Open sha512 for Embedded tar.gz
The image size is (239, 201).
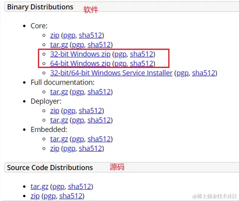coord(99,139)
